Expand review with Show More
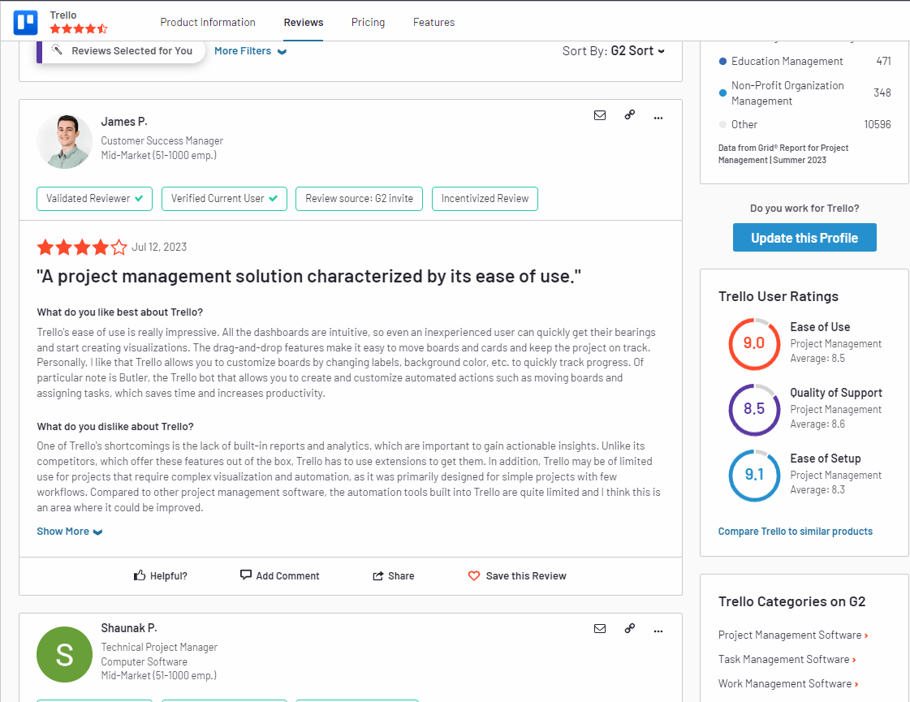 pos(69,532)
